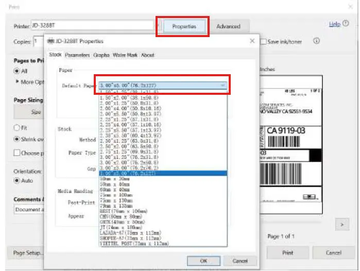Viewport: 360px width, 271px height.
Task: Open the Graphs tab
Action: coord(101,55)
